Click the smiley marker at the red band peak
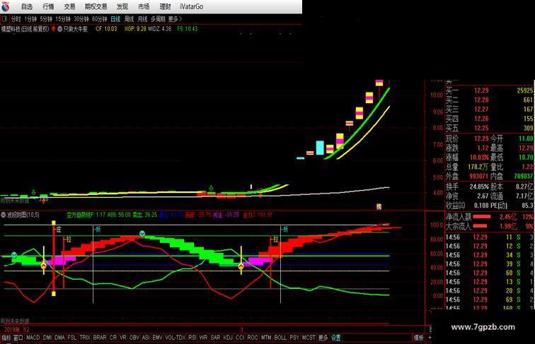 142,234
